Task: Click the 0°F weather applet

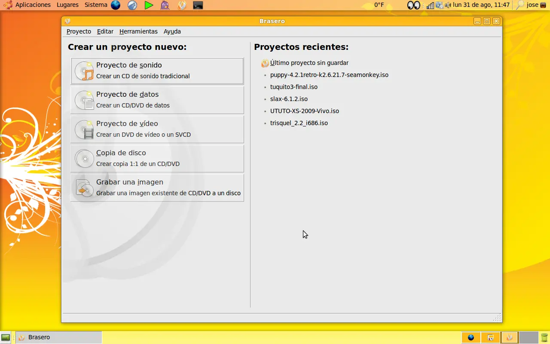Action: [379, 5]
